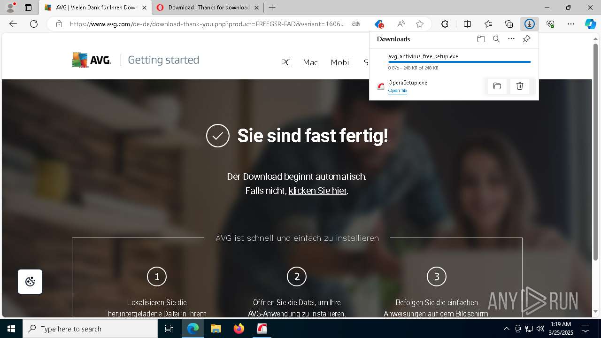Switch to the Opera Download tab
Image resolution: width=601 pixels, height=338 pixels.
tap(209, 8)
